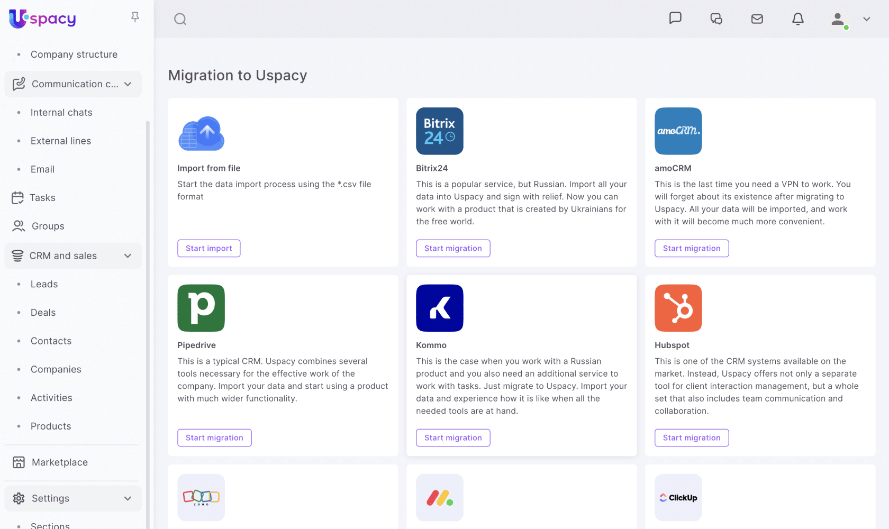Open the search magnifier icon
The width and height of the screenshot is (889, 529).
point(180,19)
